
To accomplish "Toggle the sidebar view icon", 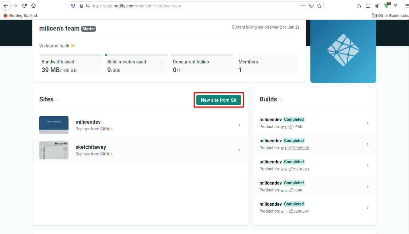I will tap(368, 6).
